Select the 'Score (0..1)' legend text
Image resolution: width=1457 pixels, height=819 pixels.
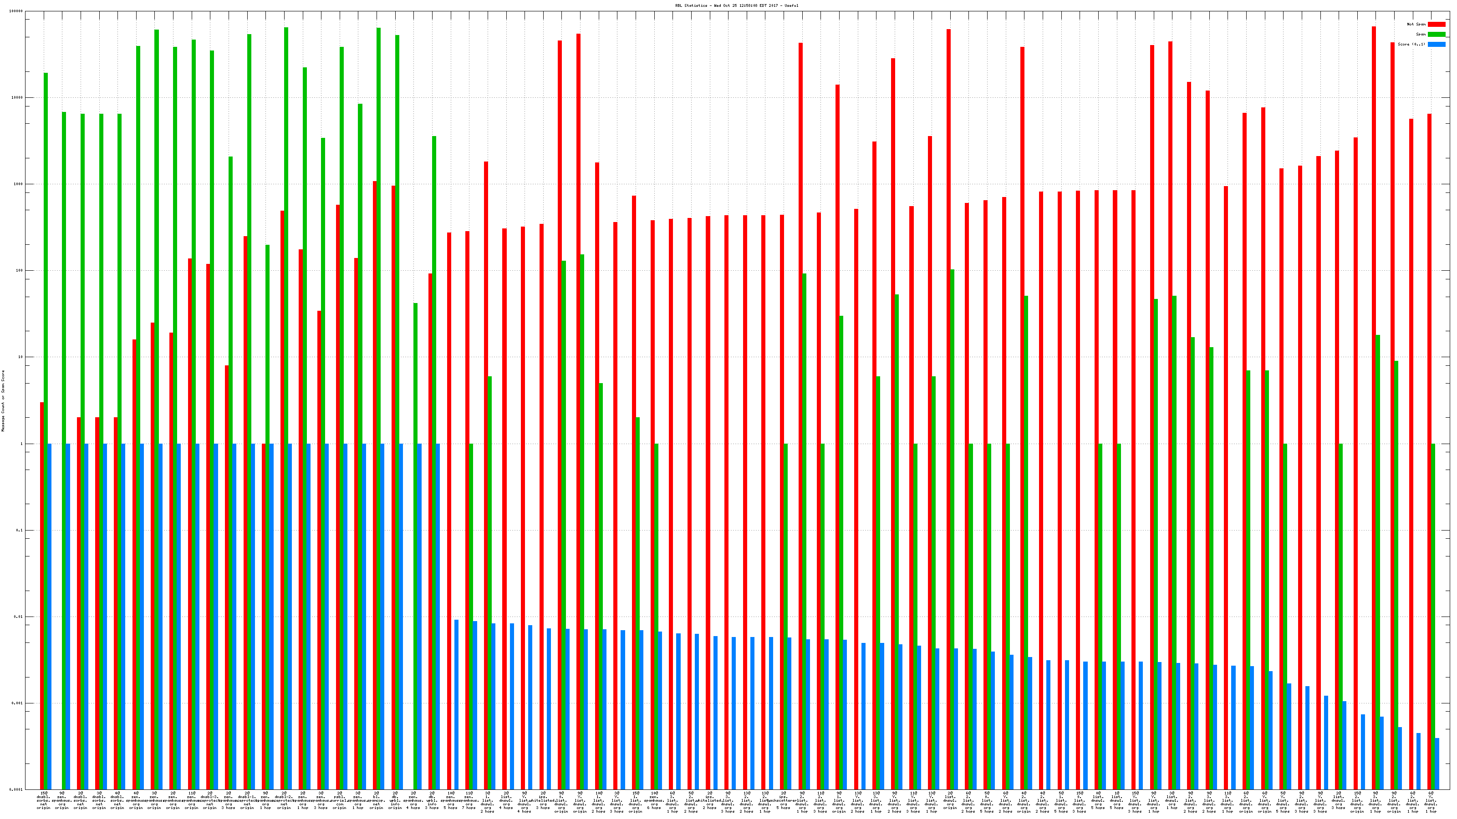coord(1411,44)
